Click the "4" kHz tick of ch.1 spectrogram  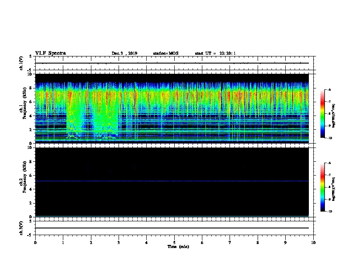31,116
